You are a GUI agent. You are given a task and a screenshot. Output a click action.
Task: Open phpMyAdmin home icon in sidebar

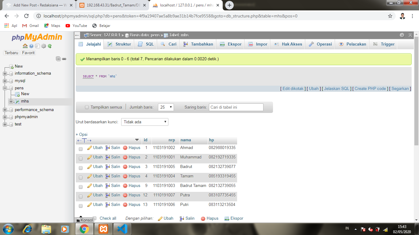(25, 46)
